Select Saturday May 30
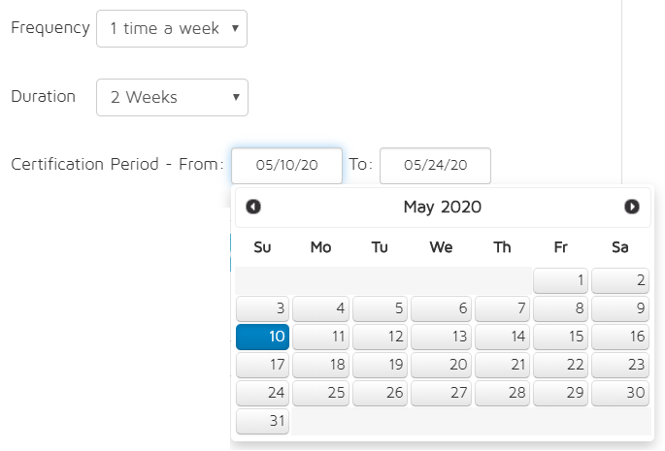Viewport: 665px width, 451px height. pyautogui.click(x=620, y=394)
